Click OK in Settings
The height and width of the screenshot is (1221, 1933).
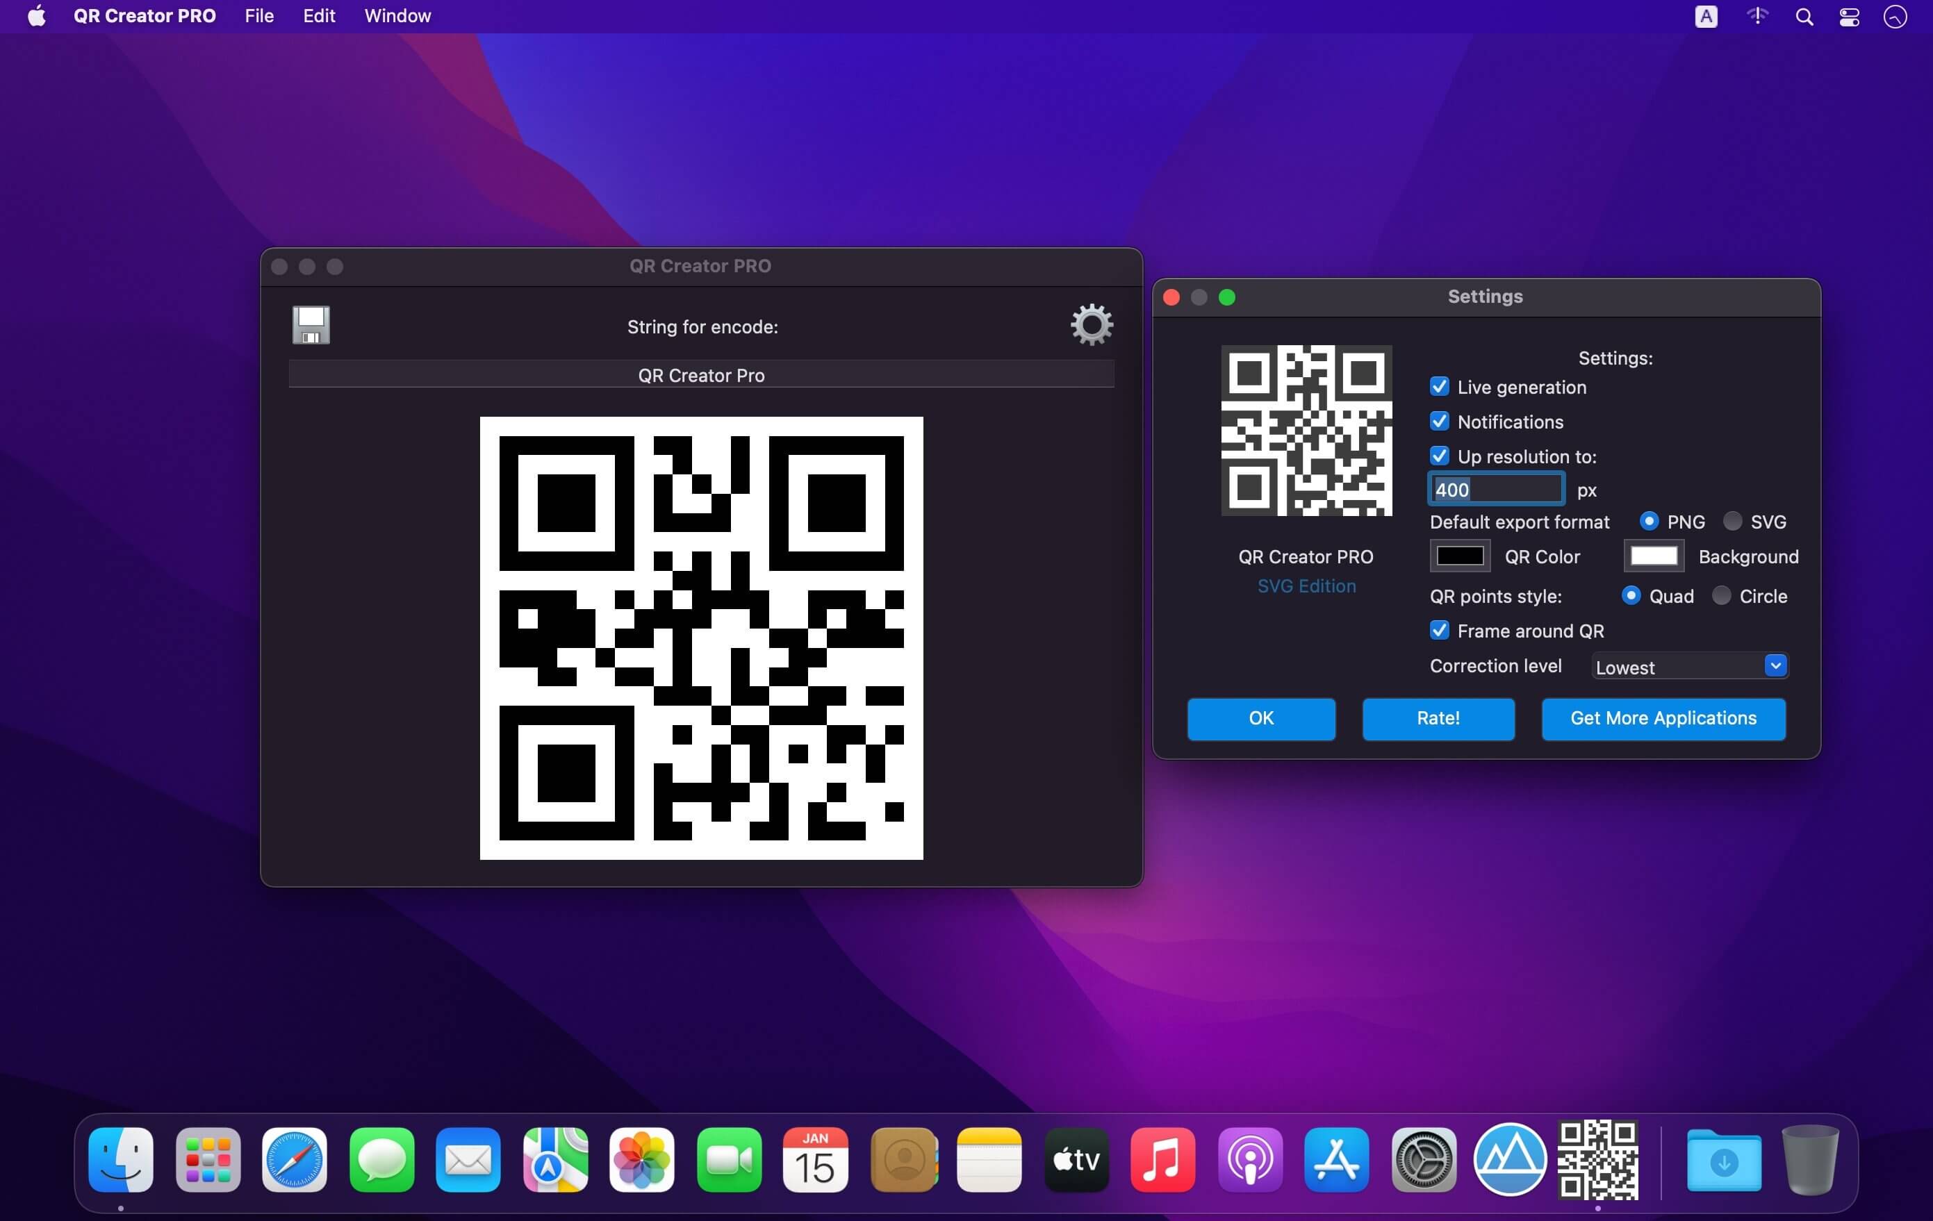1261,718
